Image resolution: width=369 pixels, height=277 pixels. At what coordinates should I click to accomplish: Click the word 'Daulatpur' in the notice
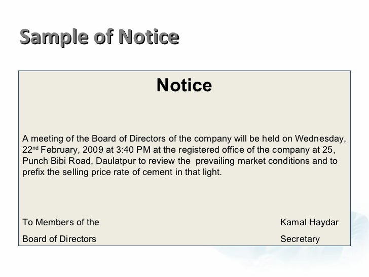coord(116,161)
